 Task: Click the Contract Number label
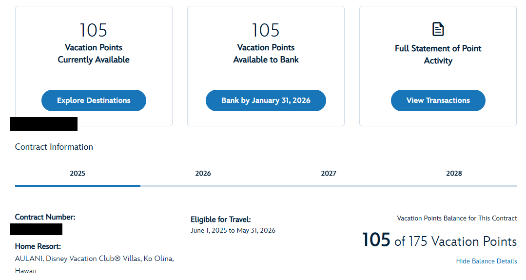pyautogui.click(x=45, y=217)
